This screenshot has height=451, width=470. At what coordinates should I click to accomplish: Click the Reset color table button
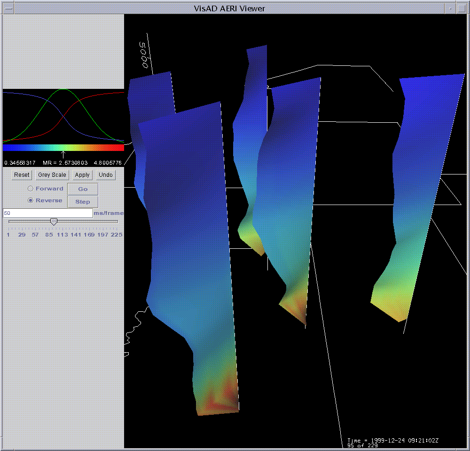point(22,175)
